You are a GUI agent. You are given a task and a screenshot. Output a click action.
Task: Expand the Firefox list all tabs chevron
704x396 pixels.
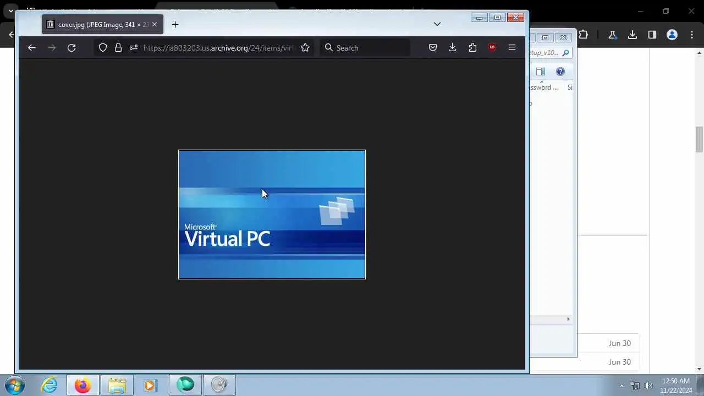[x=437, y=24]
